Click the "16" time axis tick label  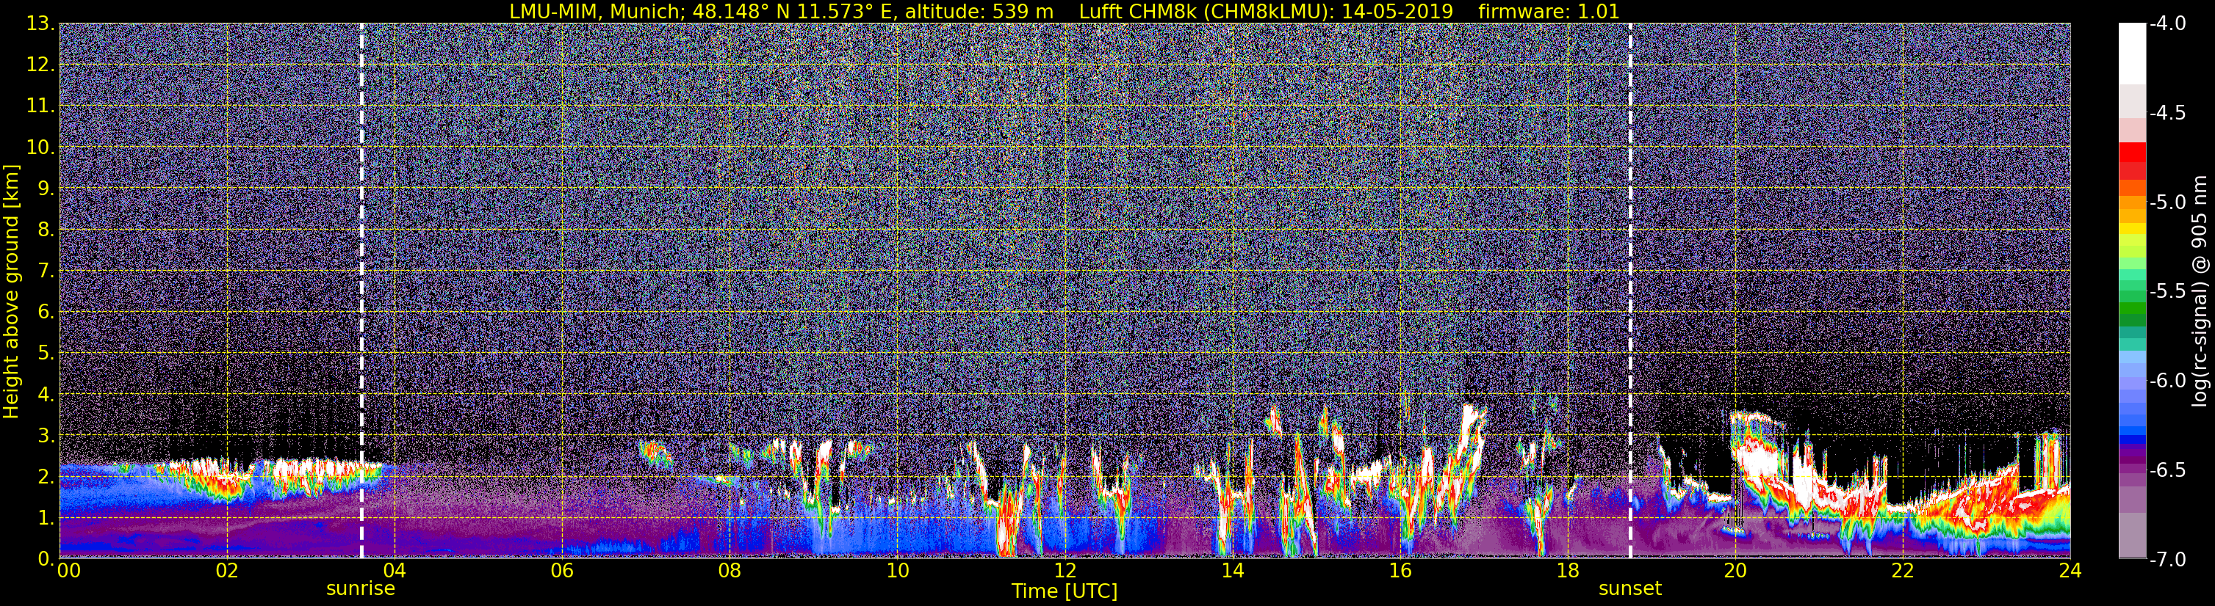1400,571
